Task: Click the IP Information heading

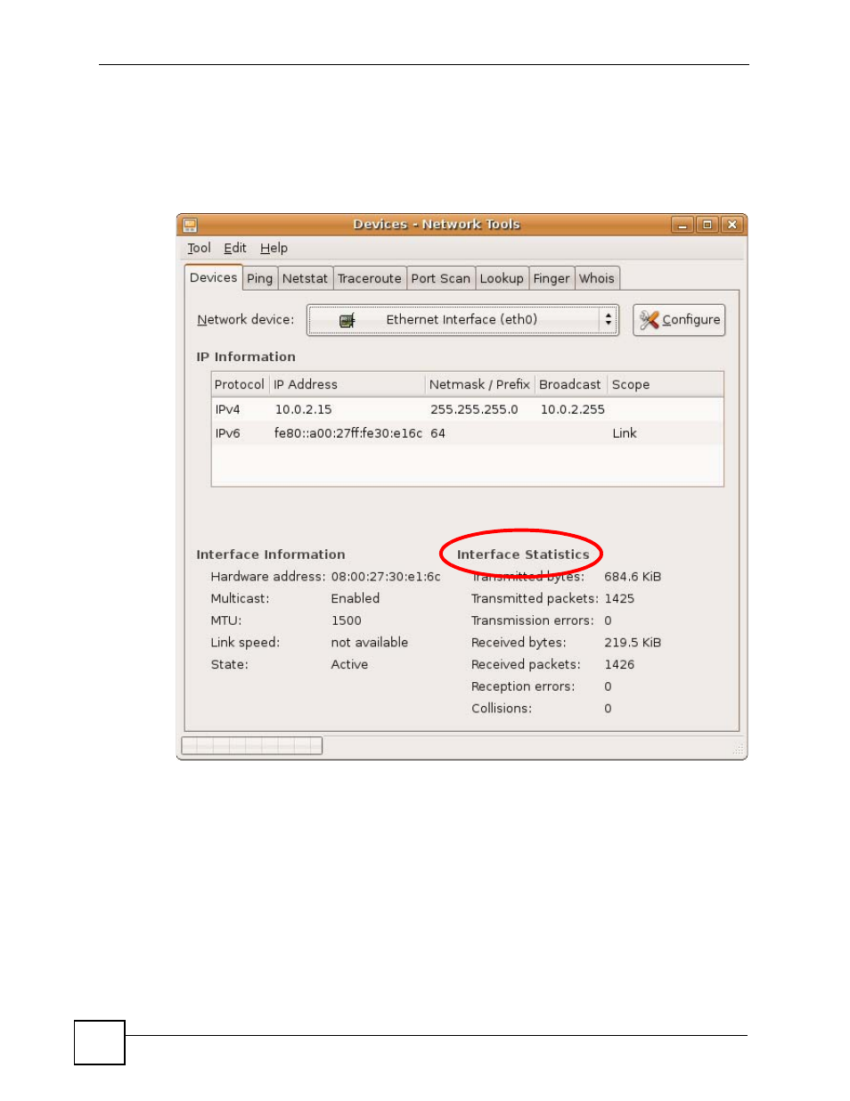Action: click(246, 357)
